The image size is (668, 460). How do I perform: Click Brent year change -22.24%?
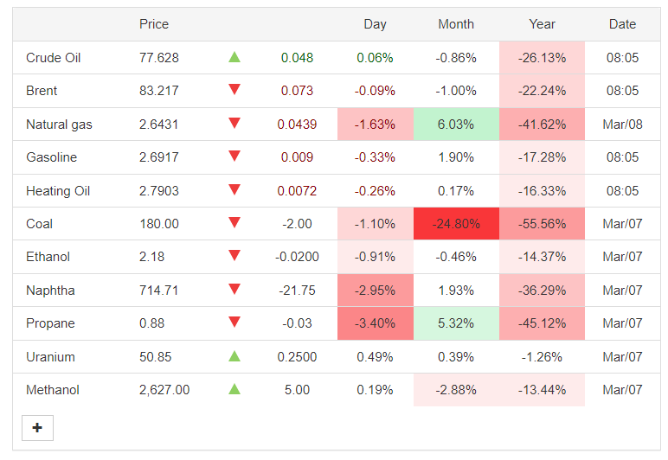(x=542, y=91)
